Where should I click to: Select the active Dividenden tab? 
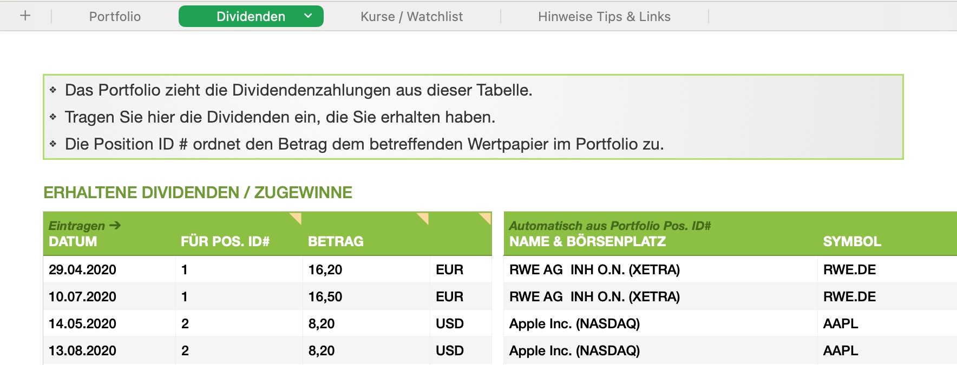[250, 17]
